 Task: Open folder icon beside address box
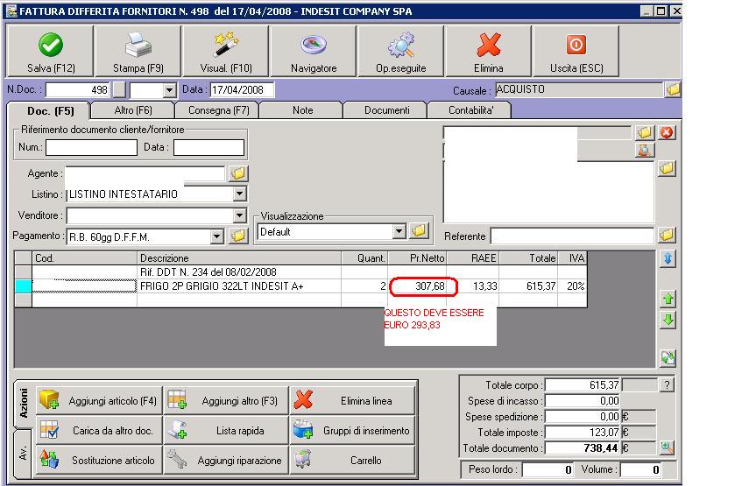point(667,169)
